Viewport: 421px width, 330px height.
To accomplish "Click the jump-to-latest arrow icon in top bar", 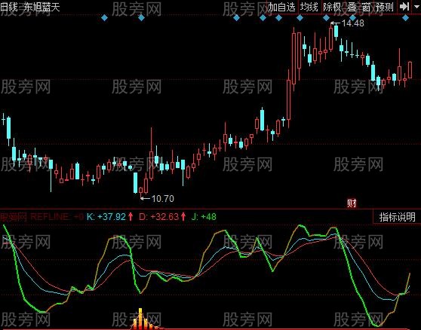I will tap(404, 7).
